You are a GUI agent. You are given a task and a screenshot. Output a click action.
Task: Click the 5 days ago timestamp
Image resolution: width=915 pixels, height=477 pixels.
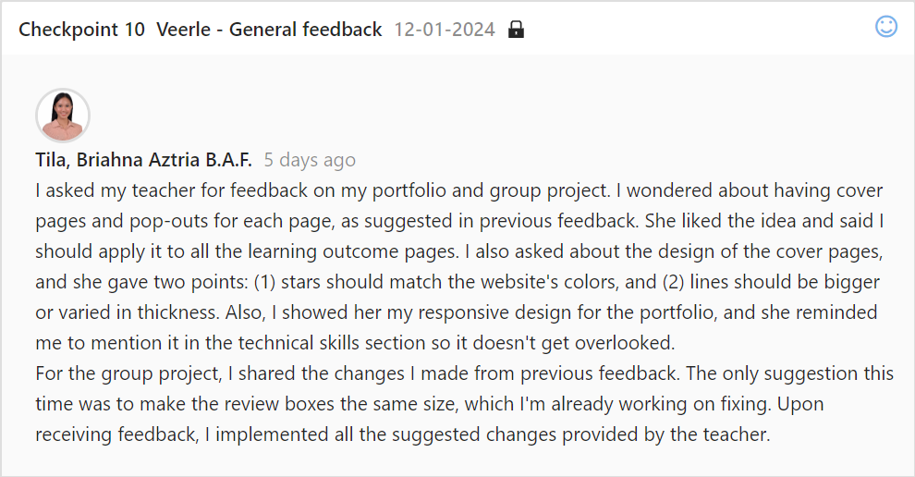tap(310, 160)
